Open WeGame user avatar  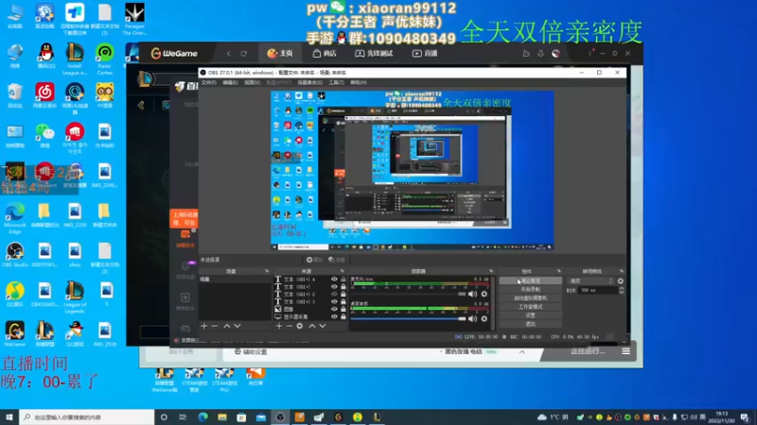(556, 54)
